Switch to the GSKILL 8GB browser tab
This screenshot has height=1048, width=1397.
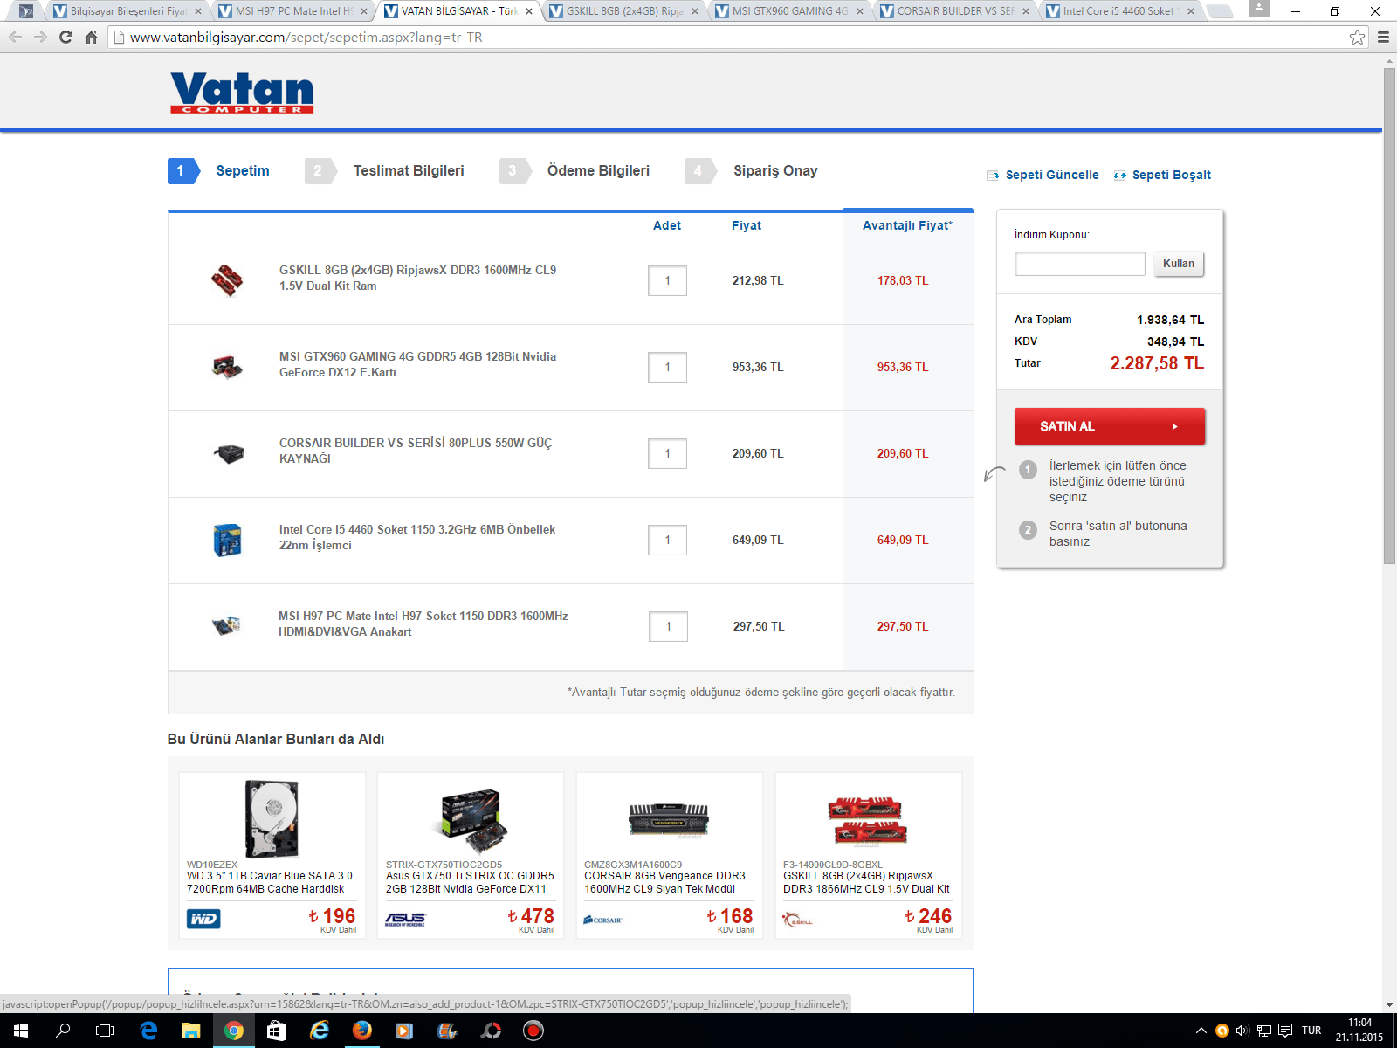pos(623,11)
